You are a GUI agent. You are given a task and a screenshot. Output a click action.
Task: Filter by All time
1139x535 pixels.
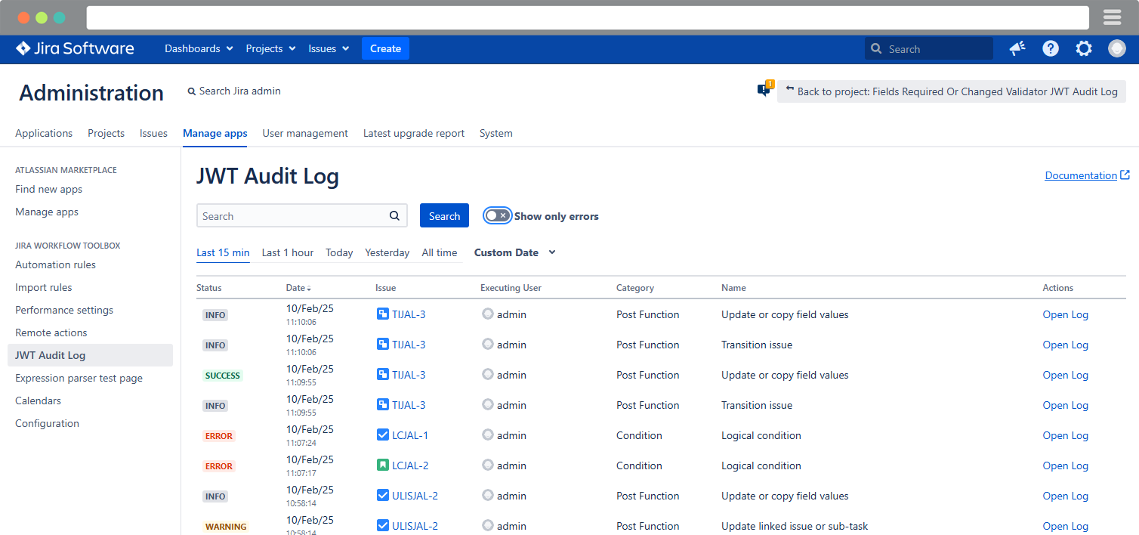[x=440, y=252]
